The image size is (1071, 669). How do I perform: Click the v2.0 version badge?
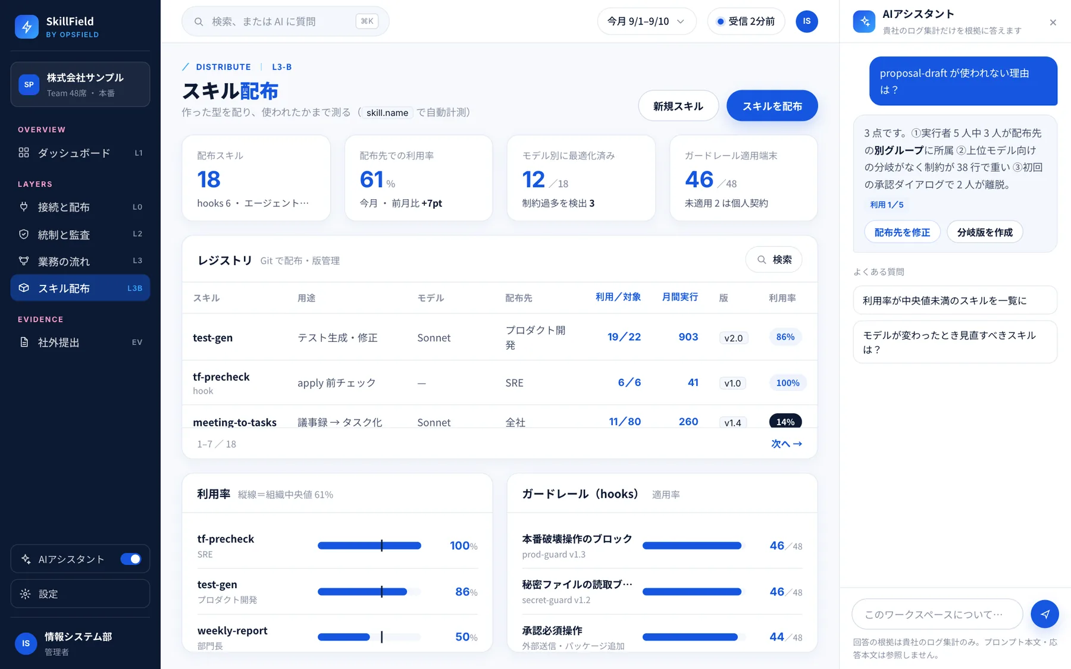pos(733,338)
